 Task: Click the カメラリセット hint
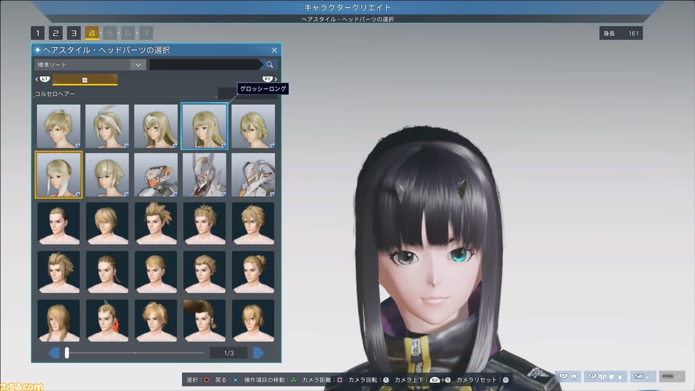[482, 380]
